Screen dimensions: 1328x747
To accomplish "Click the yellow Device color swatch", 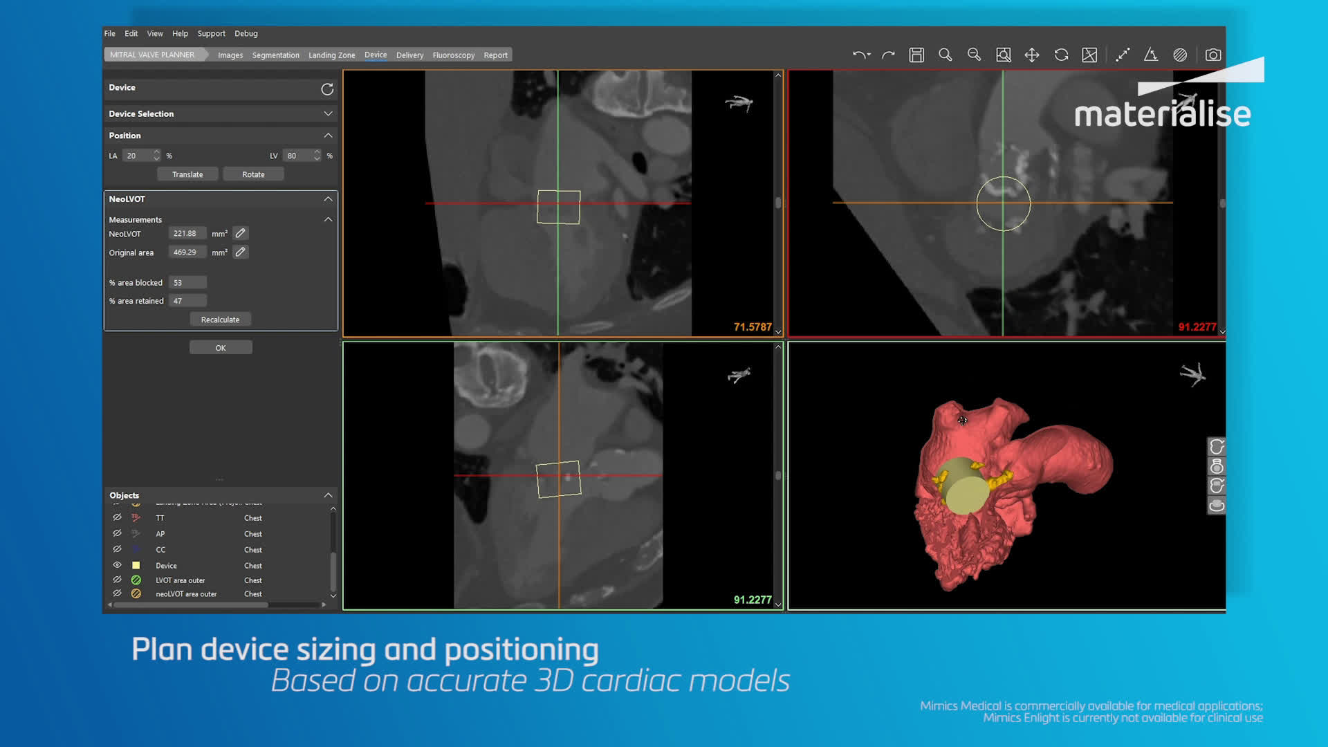I will tap(136, 565).
